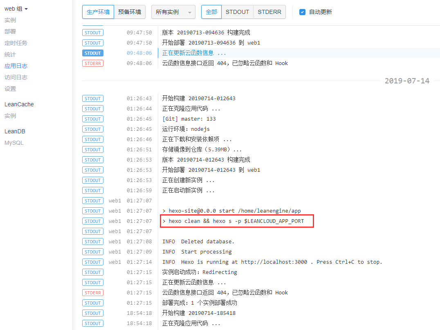Expand the web 组 group dropdown
This screenshot has width=440, height=330.
pyautogui.click(x=16, y=9)
